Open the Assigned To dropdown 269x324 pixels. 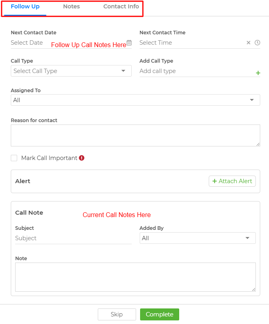tap(135, 100)
